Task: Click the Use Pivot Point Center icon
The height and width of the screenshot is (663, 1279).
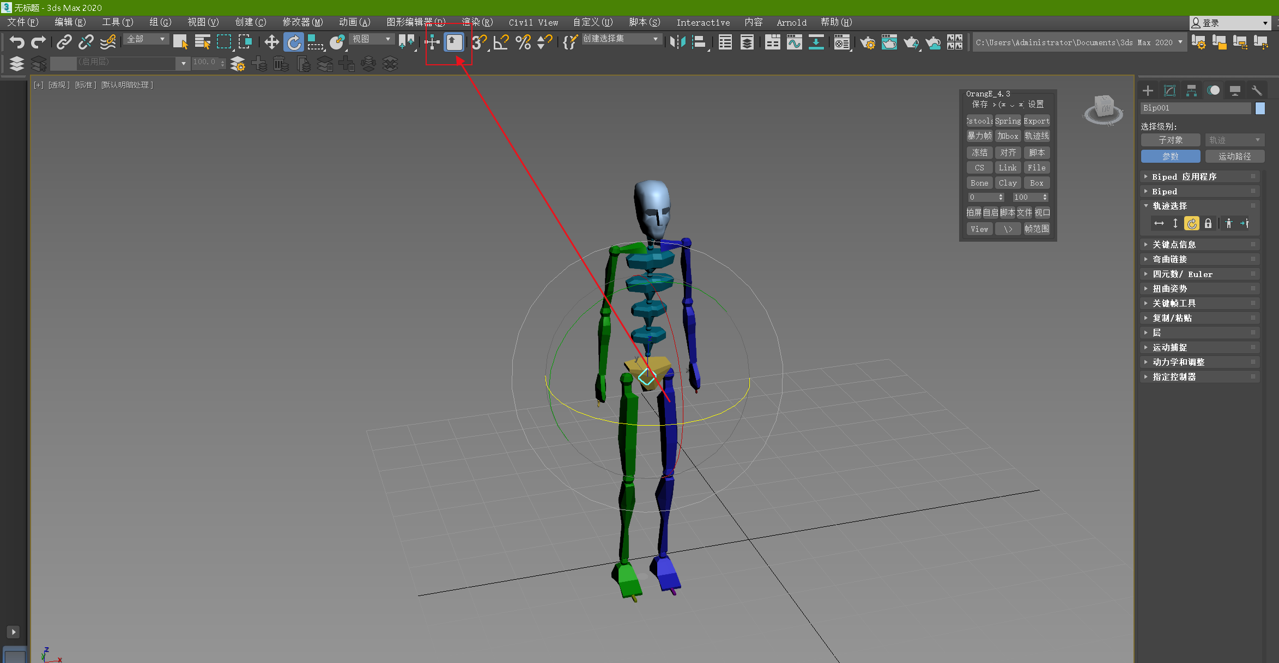Action: 407,42
